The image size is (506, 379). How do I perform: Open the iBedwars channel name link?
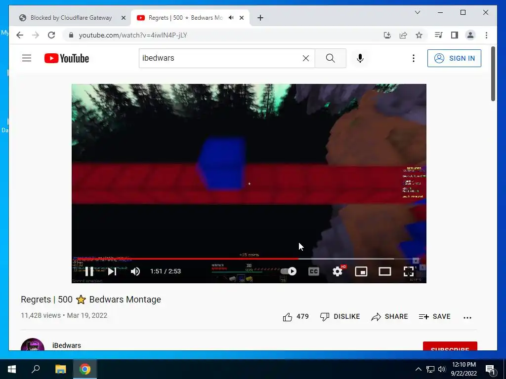point(67,345)
